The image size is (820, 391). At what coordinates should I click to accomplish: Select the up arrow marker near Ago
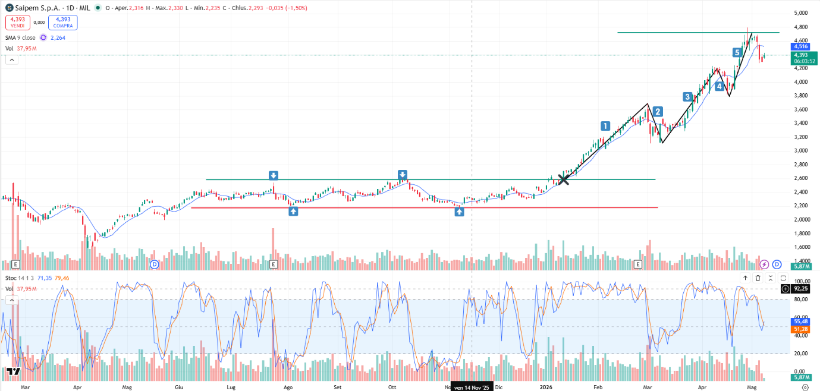(293, 211)
